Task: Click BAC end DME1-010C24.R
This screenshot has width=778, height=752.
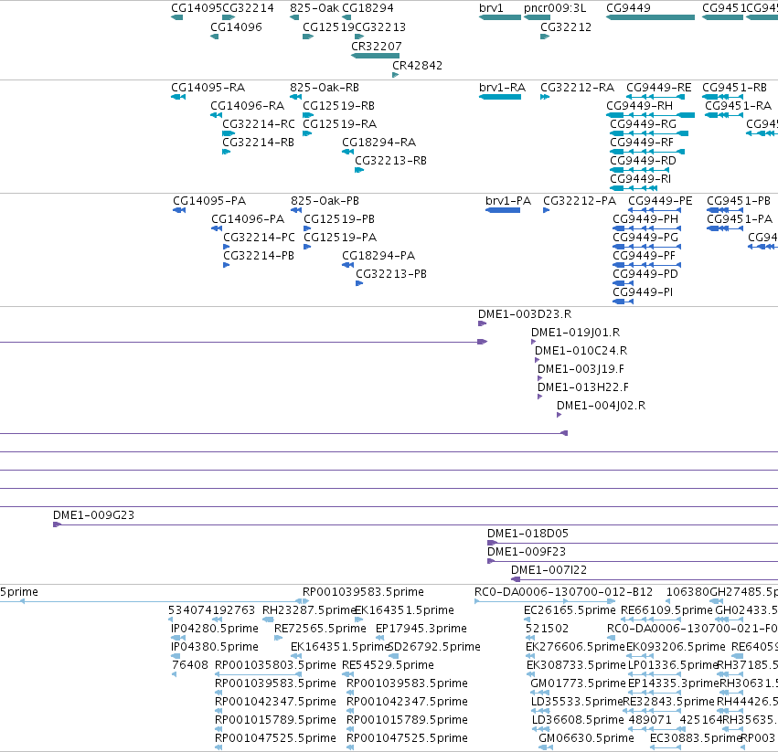Action: tap(581, 351)
